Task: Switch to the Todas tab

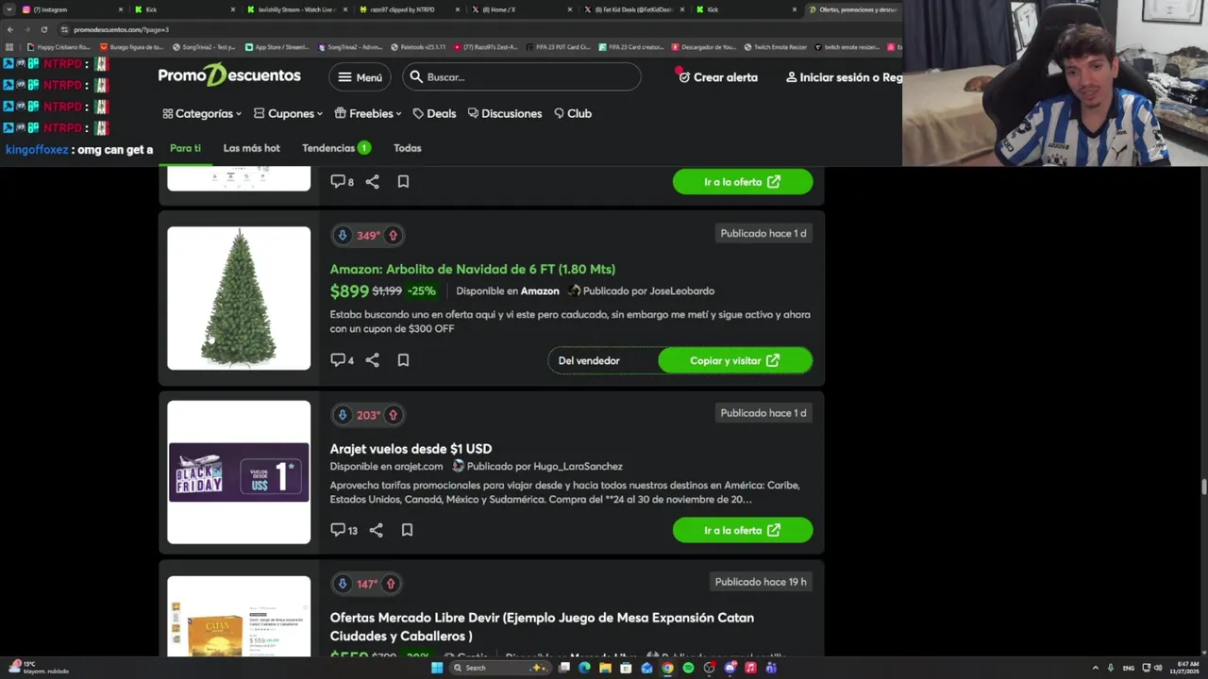Action: (407, 148)
